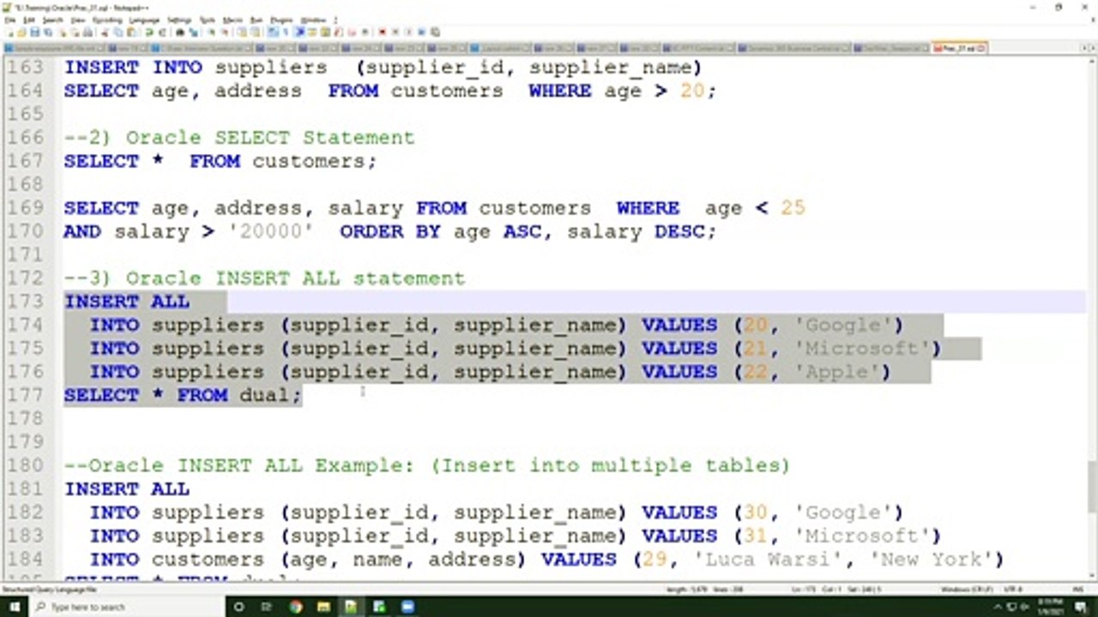The image size is (1098, 617).
Task: Click the Close All toolbar icon
Action: point(75,32)
